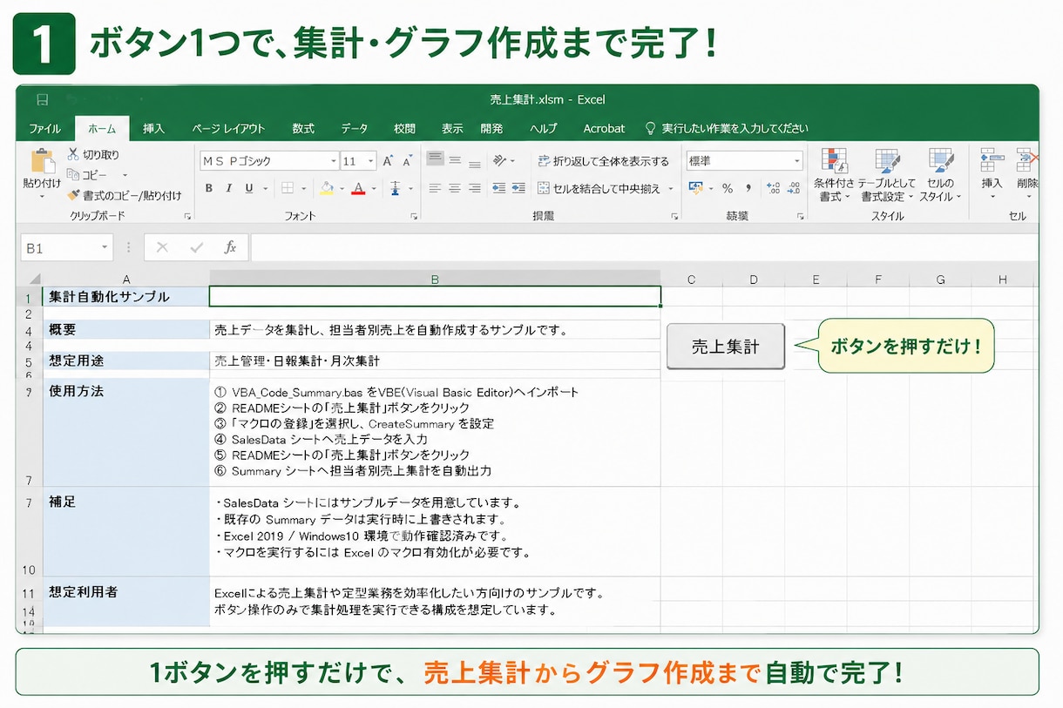Click the Insert cells (挿入) icon
The height and width of the screenshot is (708, 1063).
(x=992, y=162)
